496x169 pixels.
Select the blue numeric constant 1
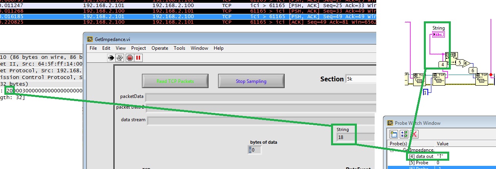point(426,92)
